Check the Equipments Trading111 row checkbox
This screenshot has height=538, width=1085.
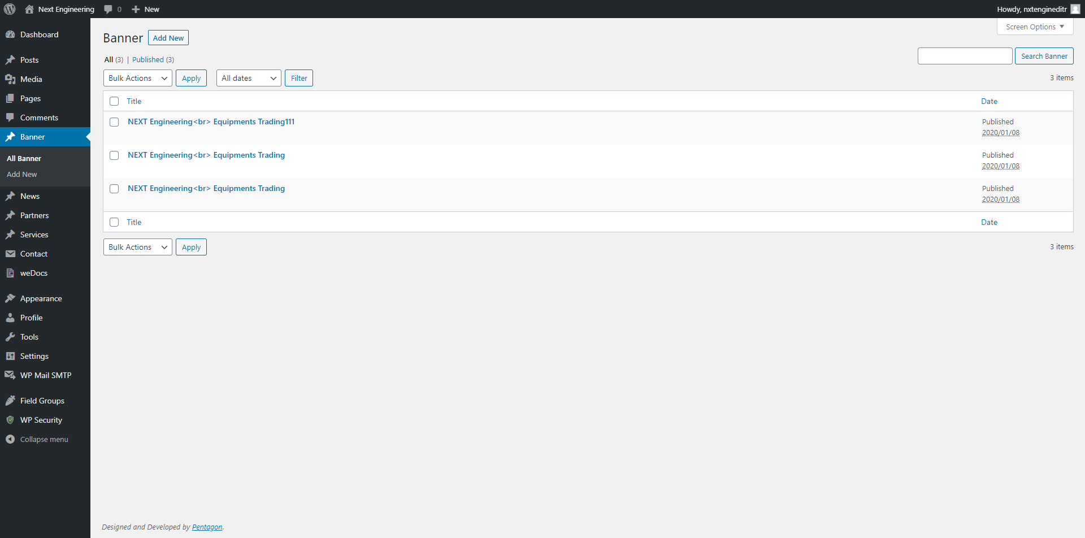coord(114,122)
